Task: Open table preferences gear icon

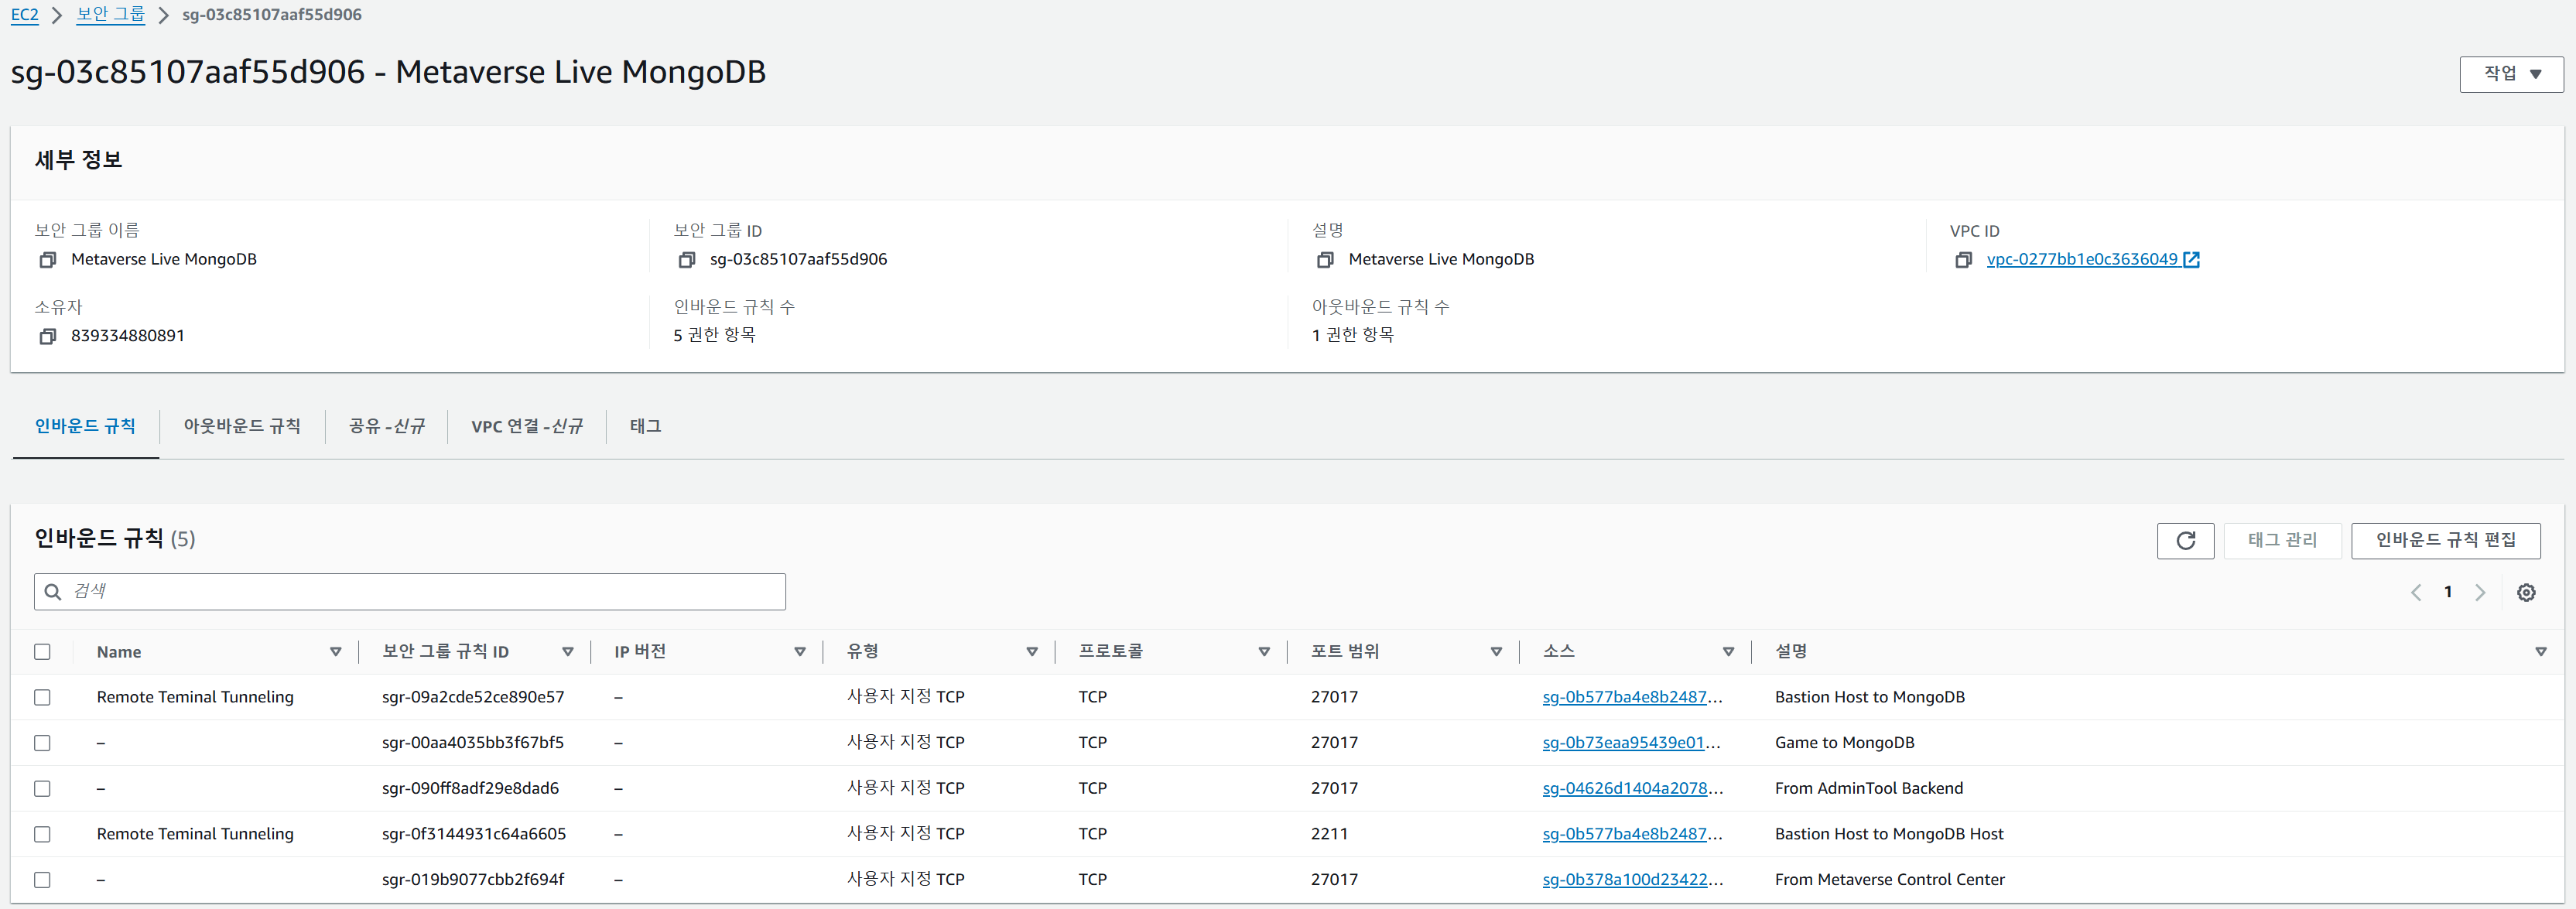Action: [2525, 593]
